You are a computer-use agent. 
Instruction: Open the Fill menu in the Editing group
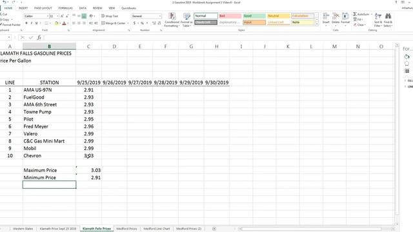(358, 19)
